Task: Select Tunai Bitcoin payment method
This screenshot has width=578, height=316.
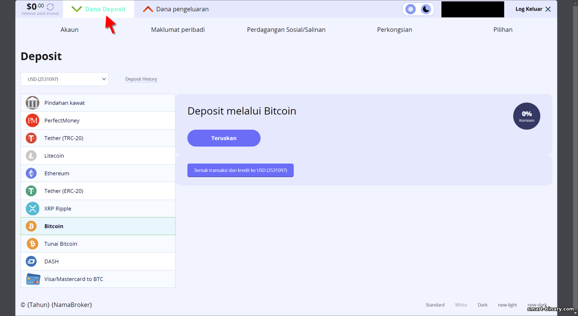Action: coord(98,244)
